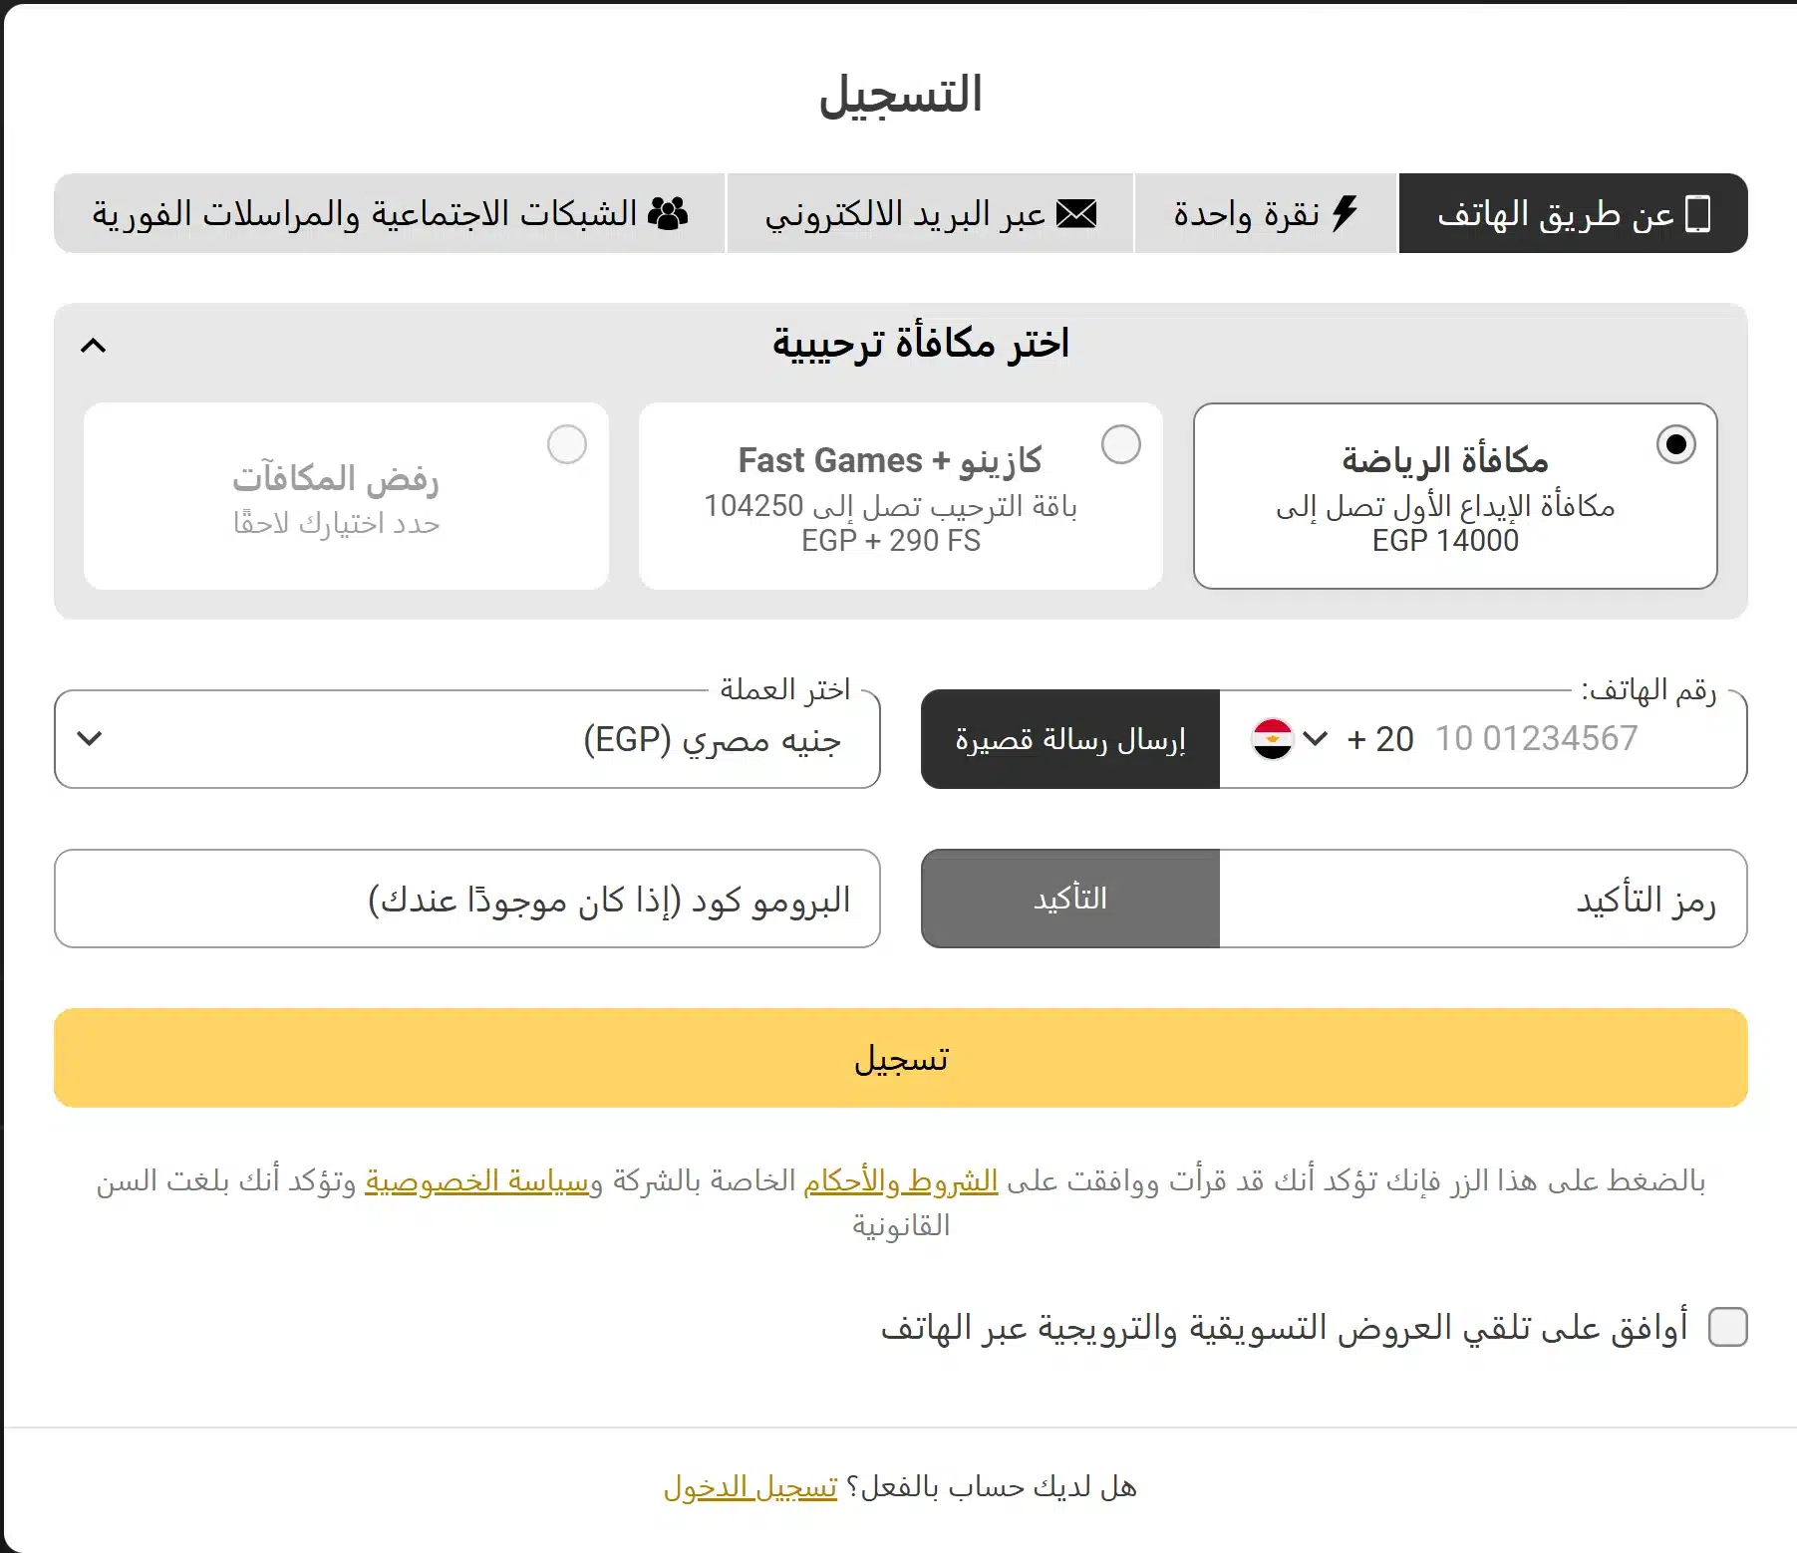This screenshot has width=1797, height=1553.
Task: Select the Casino + Fast Games radio option
Action: [1120, 444]
